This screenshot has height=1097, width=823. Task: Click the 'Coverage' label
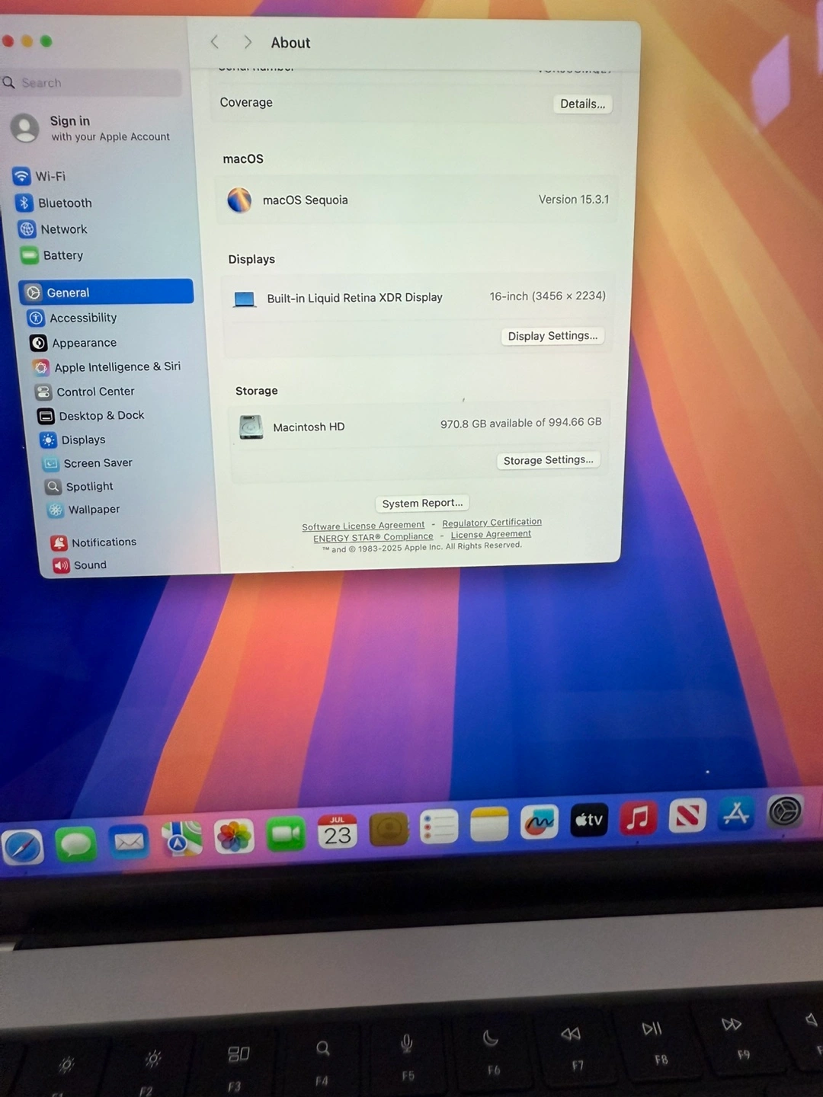[246, 102]
